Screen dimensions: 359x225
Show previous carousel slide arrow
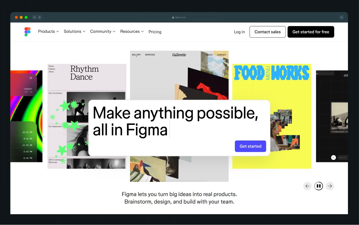point(307,186)
